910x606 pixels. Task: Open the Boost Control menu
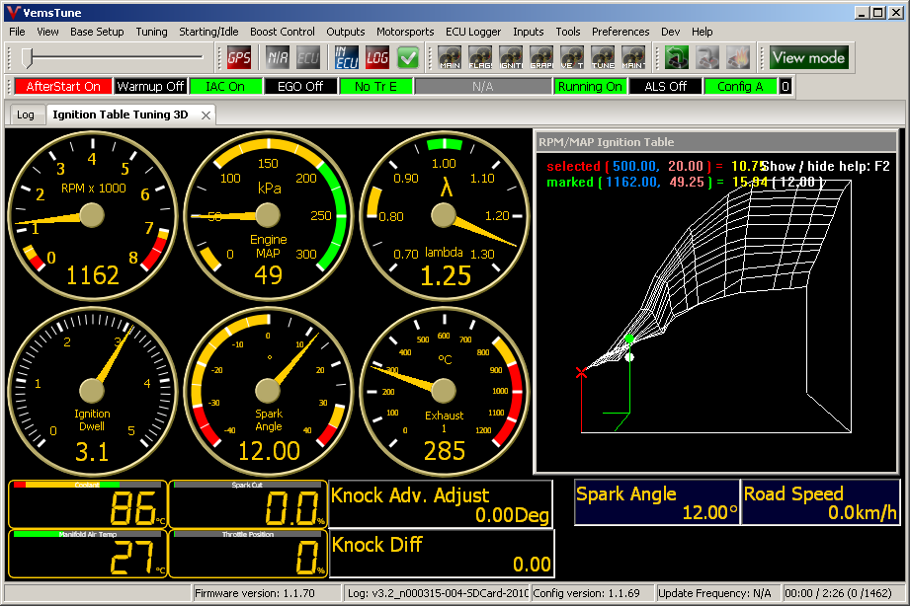point(282,32)
